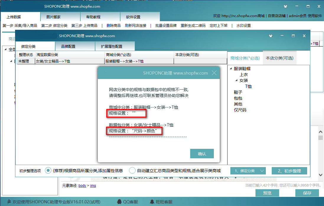Screen dimensions: 324x206
Task: Click the 旺旺客服 bell icon in status bar
Action: [152, 202]
